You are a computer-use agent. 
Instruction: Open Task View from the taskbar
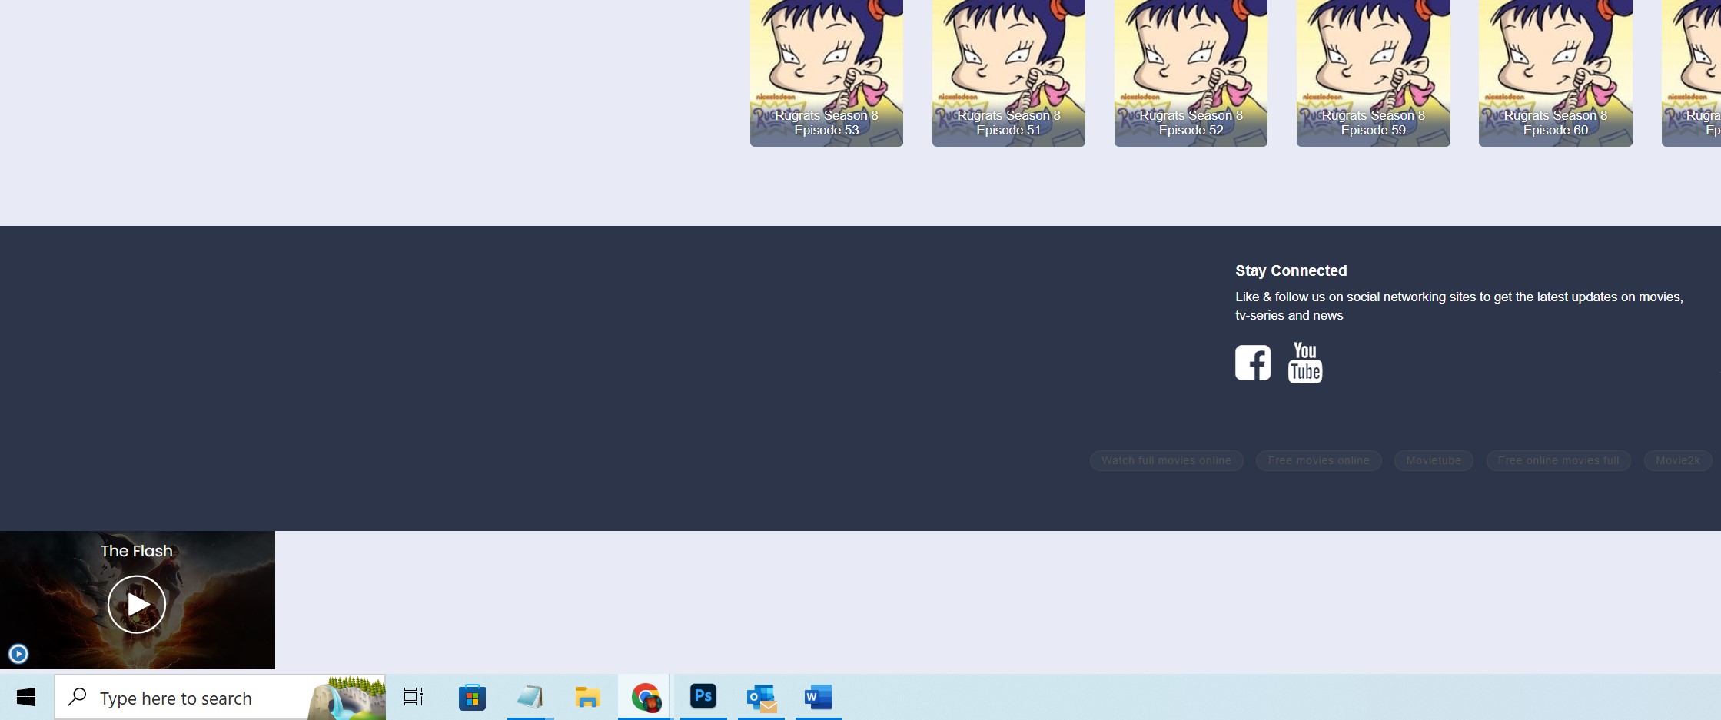pos(414,698)
